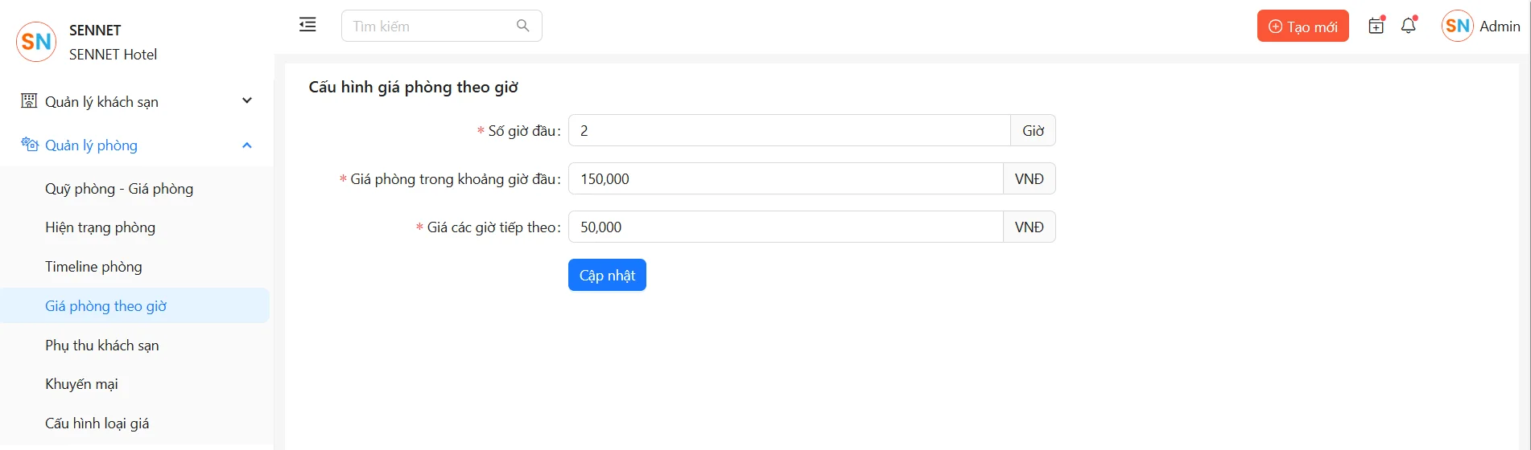Open Phụ thu khách sạn page
The height and width of the screenshot is (450, 1531).
102,346
